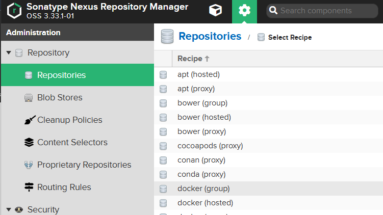The height and width of the screenshot is (215, 383).
Task: Open the Administration gear icon
Action: pyautogui.click(x=244, y=11)
